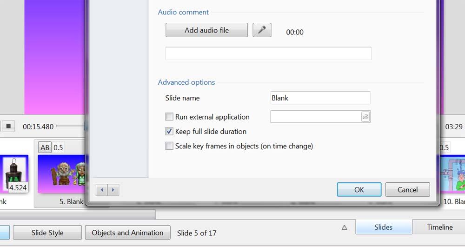Go to previous slide with left arrow
Image resolution: width=465 pixels, height=247 pixels.
pos(102,190)
